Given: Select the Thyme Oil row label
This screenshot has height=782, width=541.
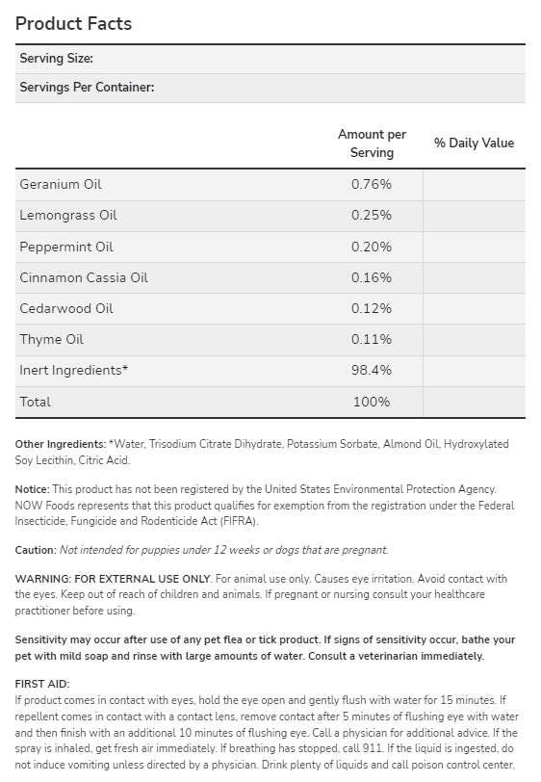Looking at the screenshot, I should pyautogui.click(x=51, y=340).
